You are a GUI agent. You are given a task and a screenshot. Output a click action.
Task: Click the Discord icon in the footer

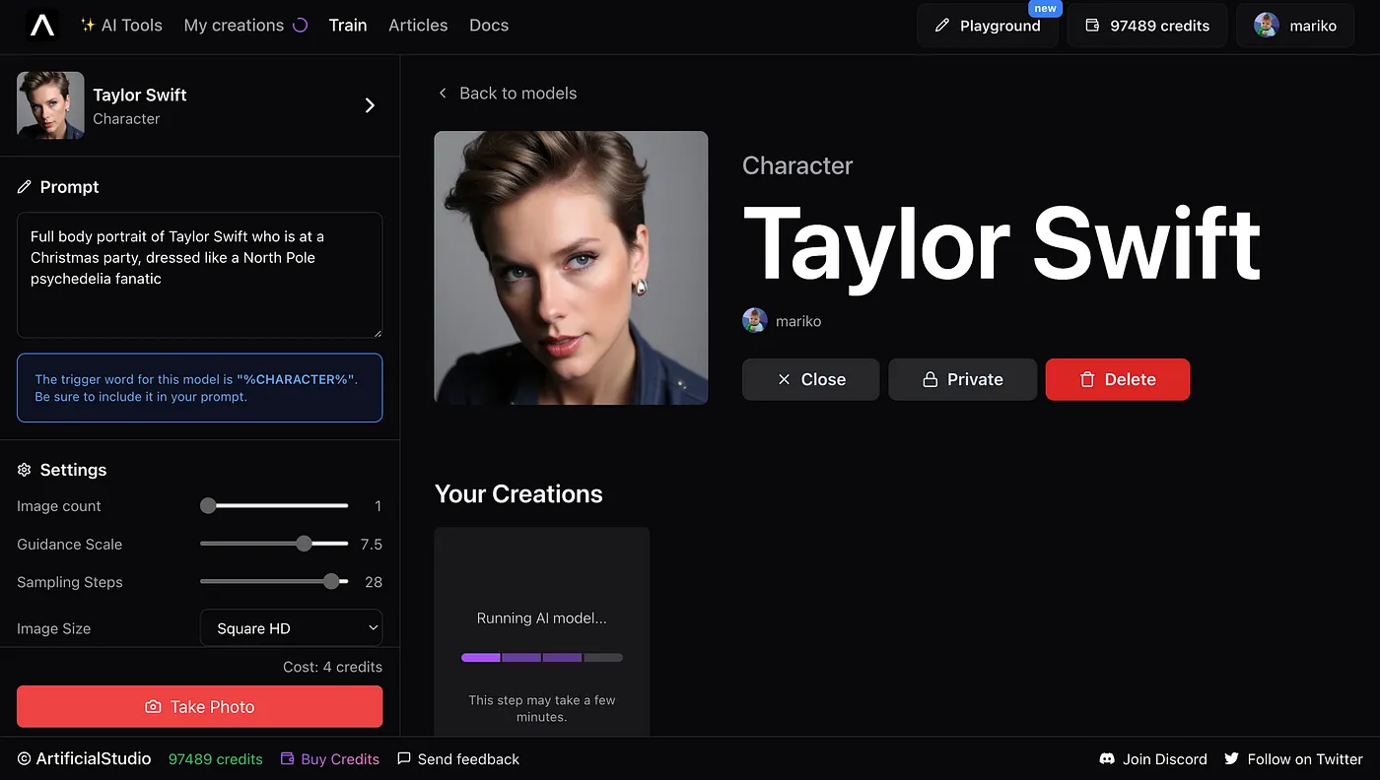tap(1107, 759)
